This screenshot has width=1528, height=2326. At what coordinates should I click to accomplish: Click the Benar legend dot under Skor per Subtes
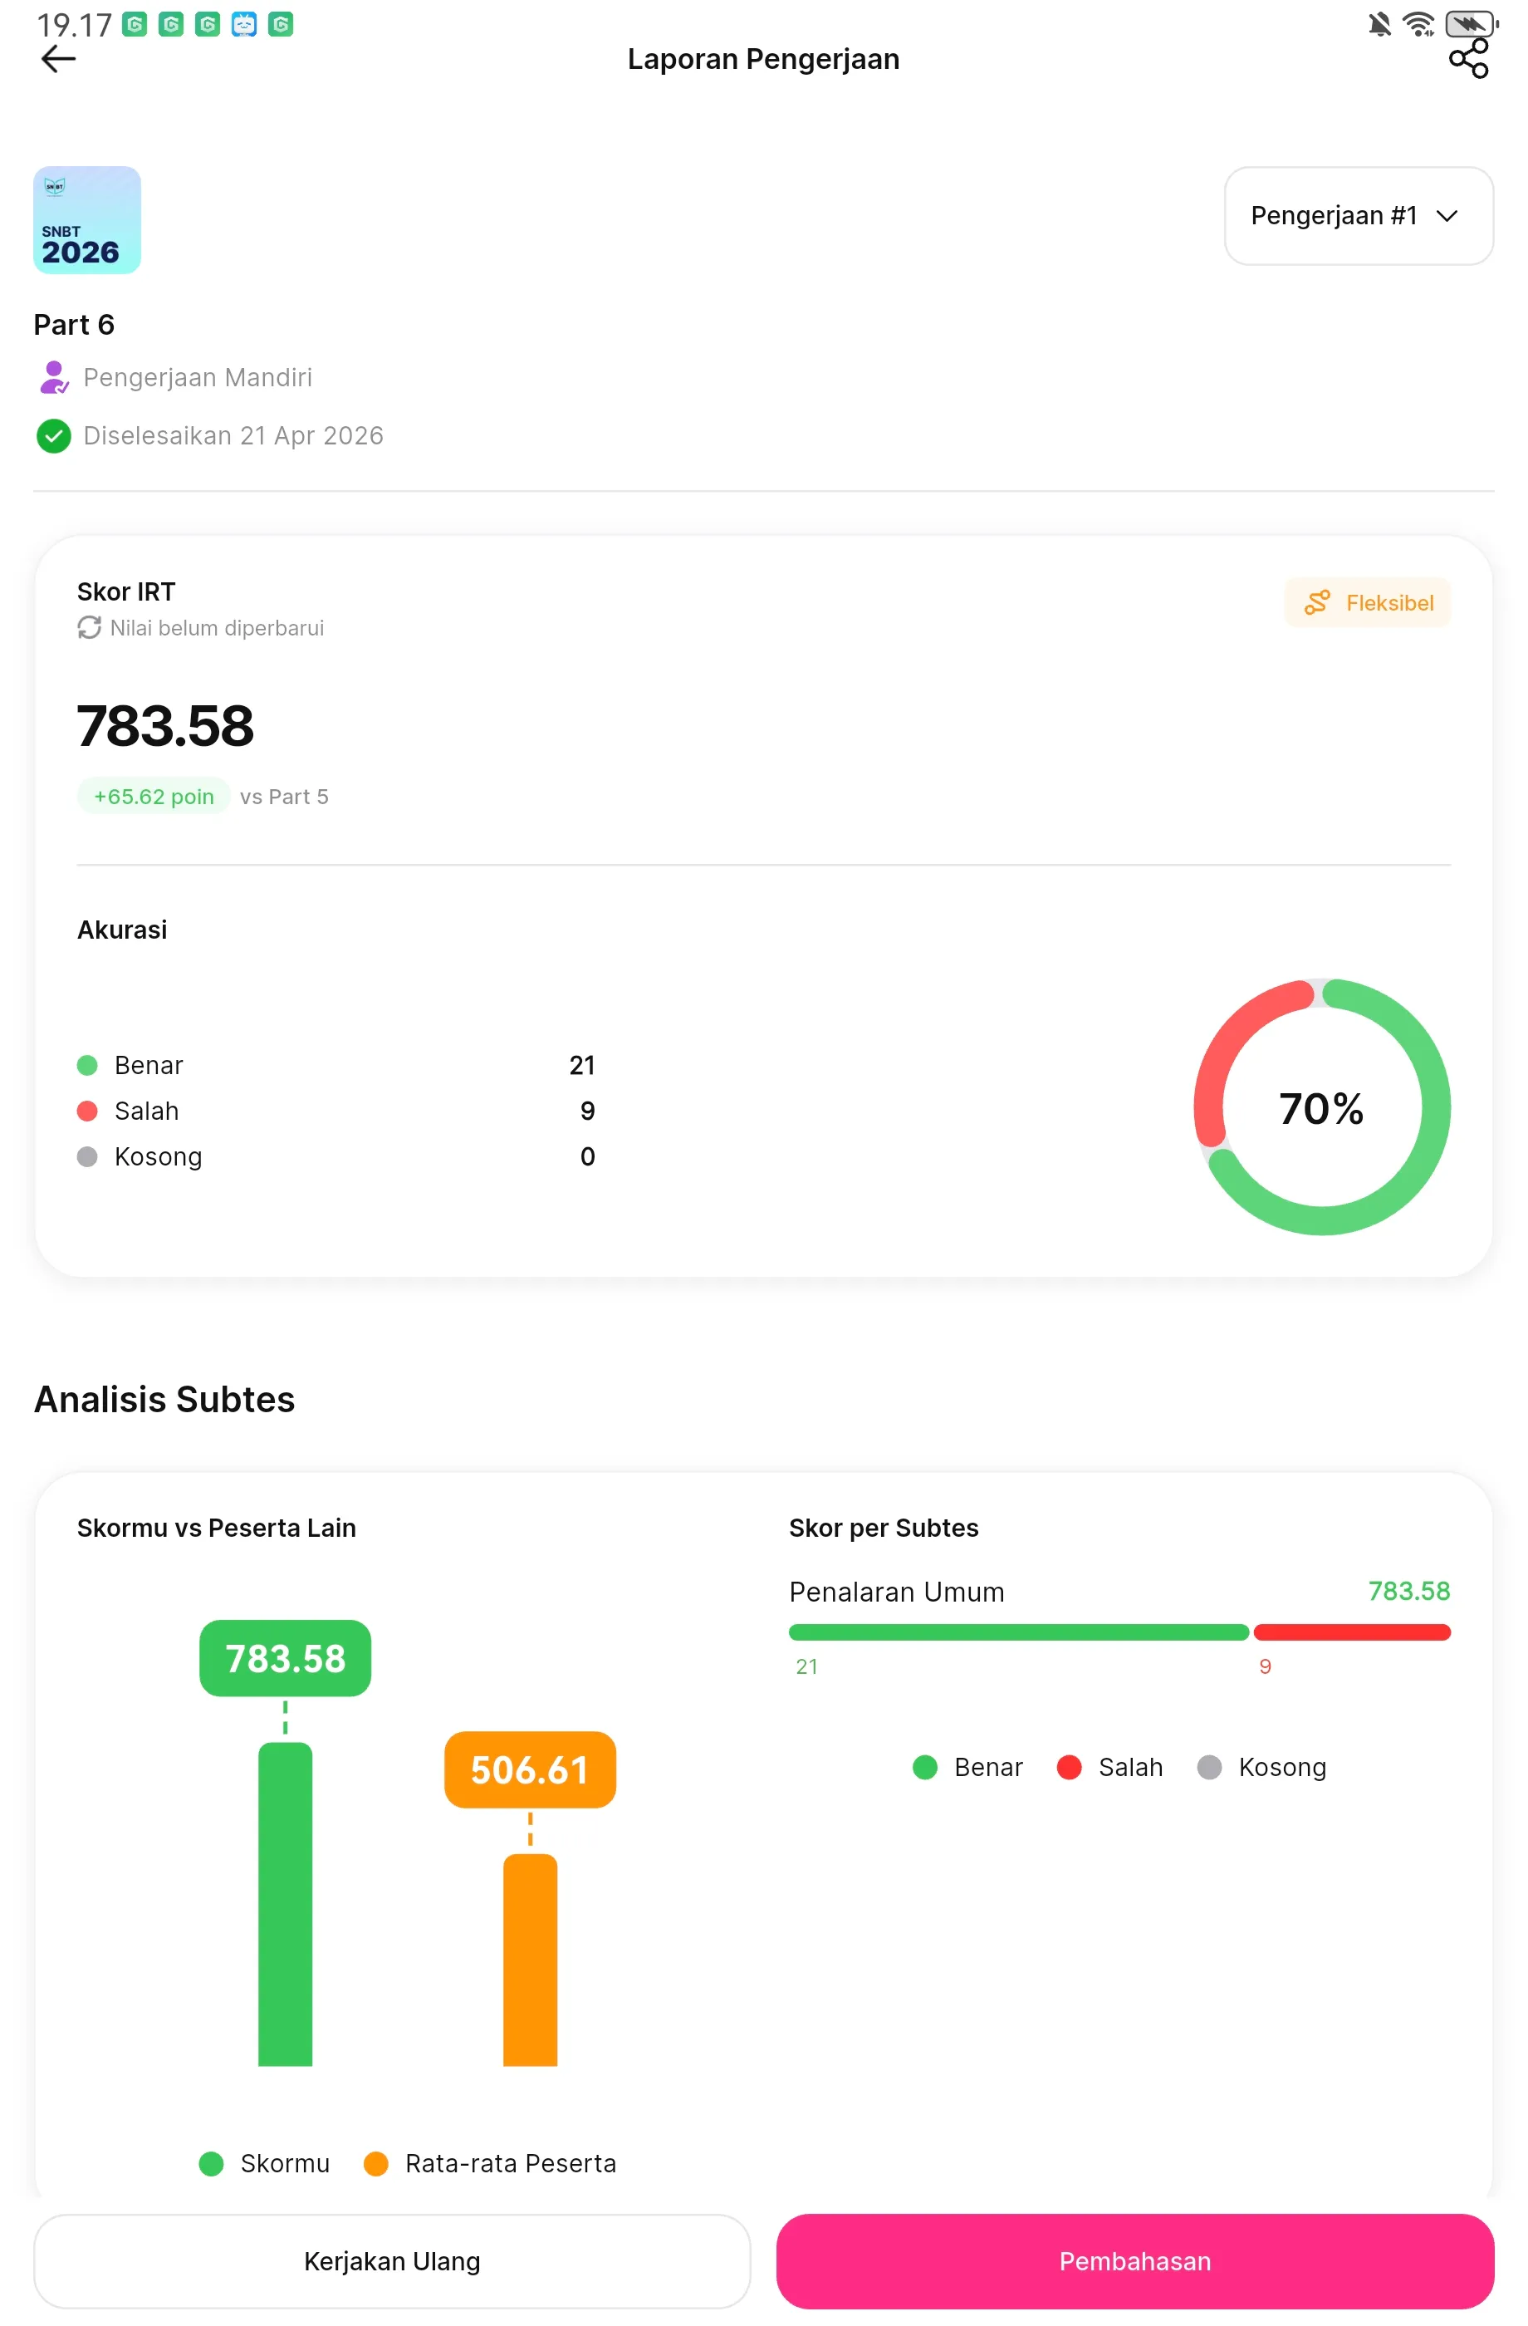pos(925,1767)
